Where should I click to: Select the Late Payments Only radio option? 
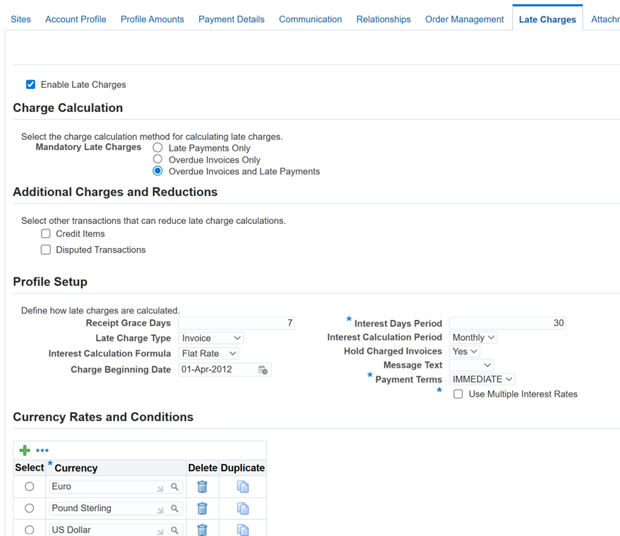pyautogui.click(x=158, y=148)
